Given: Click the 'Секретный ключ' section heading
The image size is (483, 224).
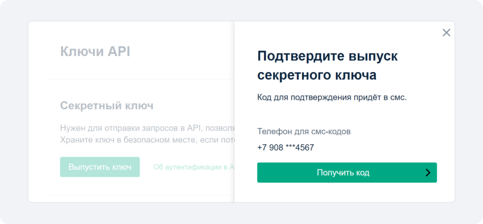Looking at the screenshot, I should coord(107,106).
